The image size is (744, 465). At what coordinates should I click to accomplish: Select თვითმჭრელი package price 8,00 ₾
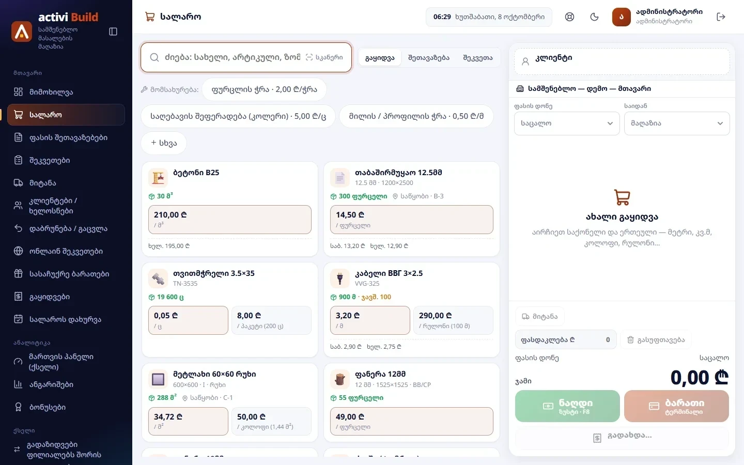tap(271, 320)
